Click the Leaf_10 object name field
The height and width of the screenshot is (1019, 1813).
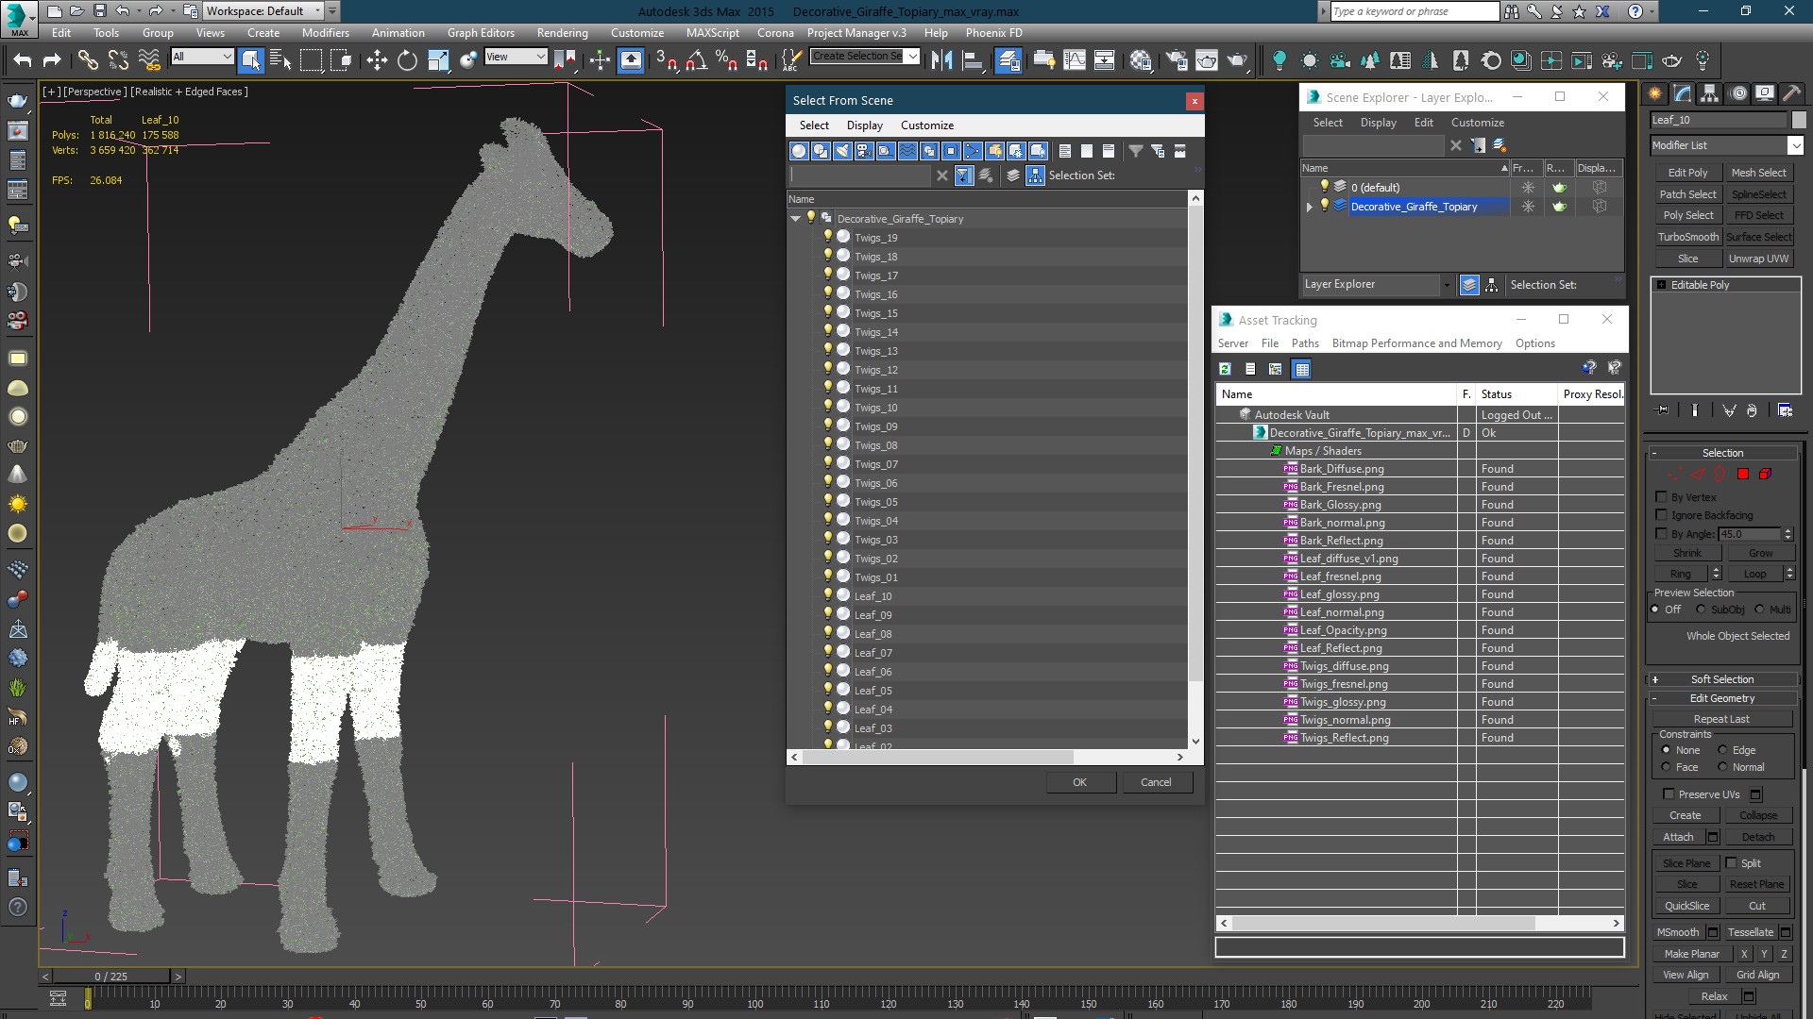point(1719,120)
